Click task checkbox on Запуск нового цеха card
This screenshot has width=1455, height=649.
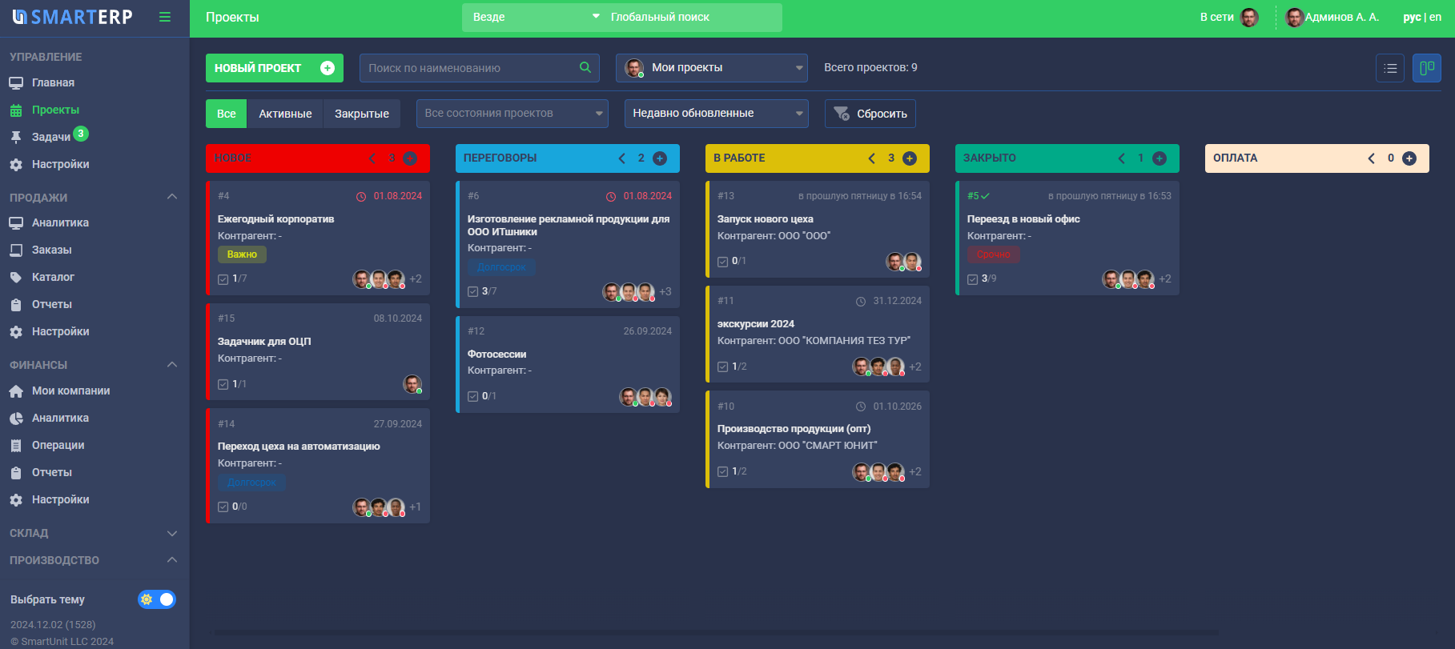click(x=723, y=262)
